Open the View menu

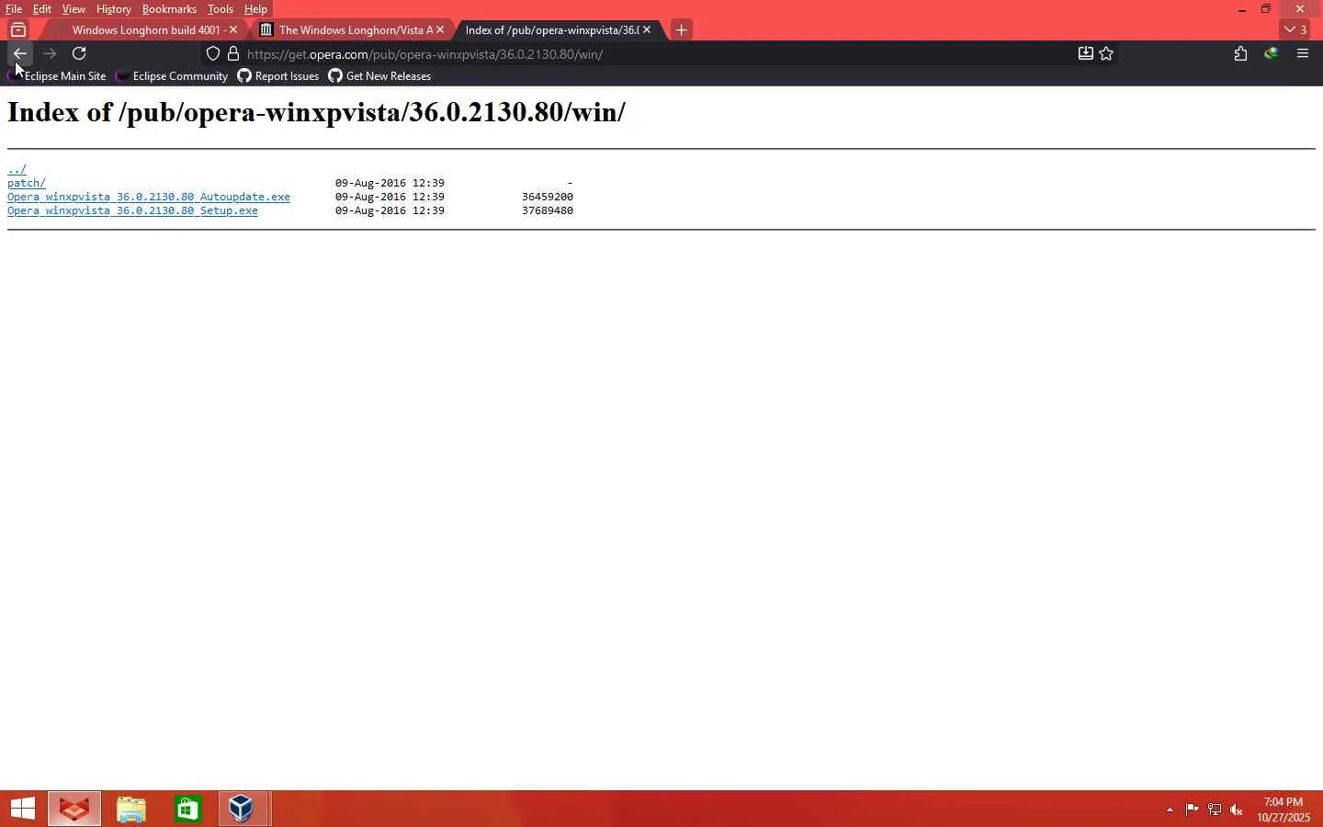[73, 9]
